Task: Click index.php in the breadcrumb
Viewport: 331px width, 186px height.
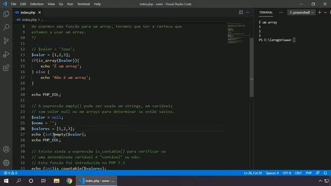Action: (29, 20)
